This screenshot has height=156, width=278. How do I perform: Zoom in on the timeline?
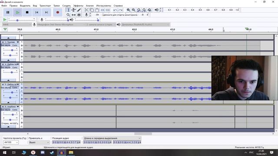(x=129, y=10)
